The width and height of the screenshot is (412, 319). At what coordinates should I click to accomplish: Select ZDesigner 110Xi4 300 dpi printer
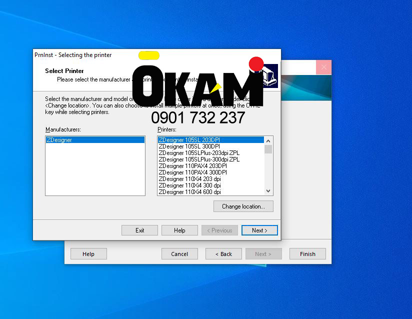click(210, 185)
